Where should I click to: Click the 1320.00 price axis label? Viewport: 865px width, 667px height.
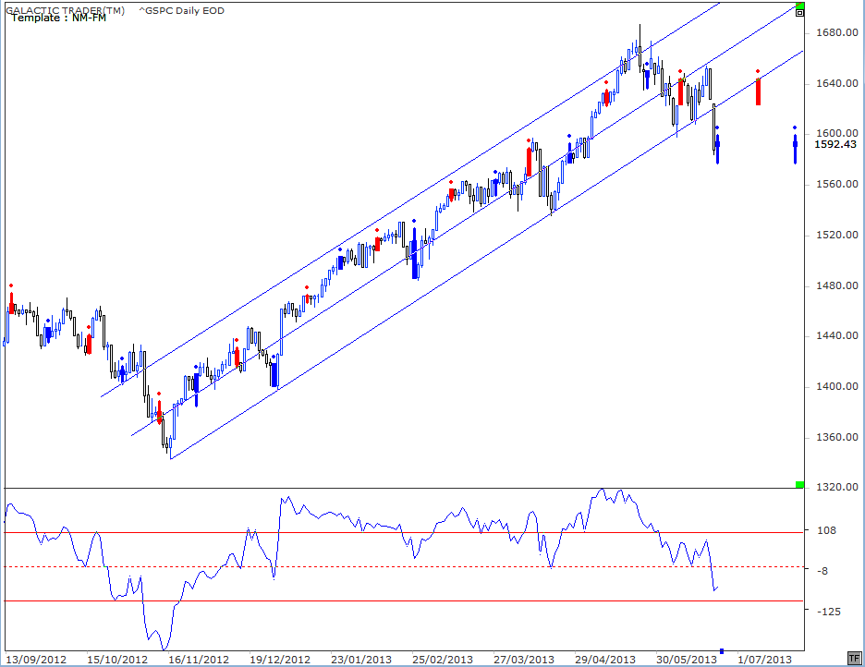coord(837,487)
